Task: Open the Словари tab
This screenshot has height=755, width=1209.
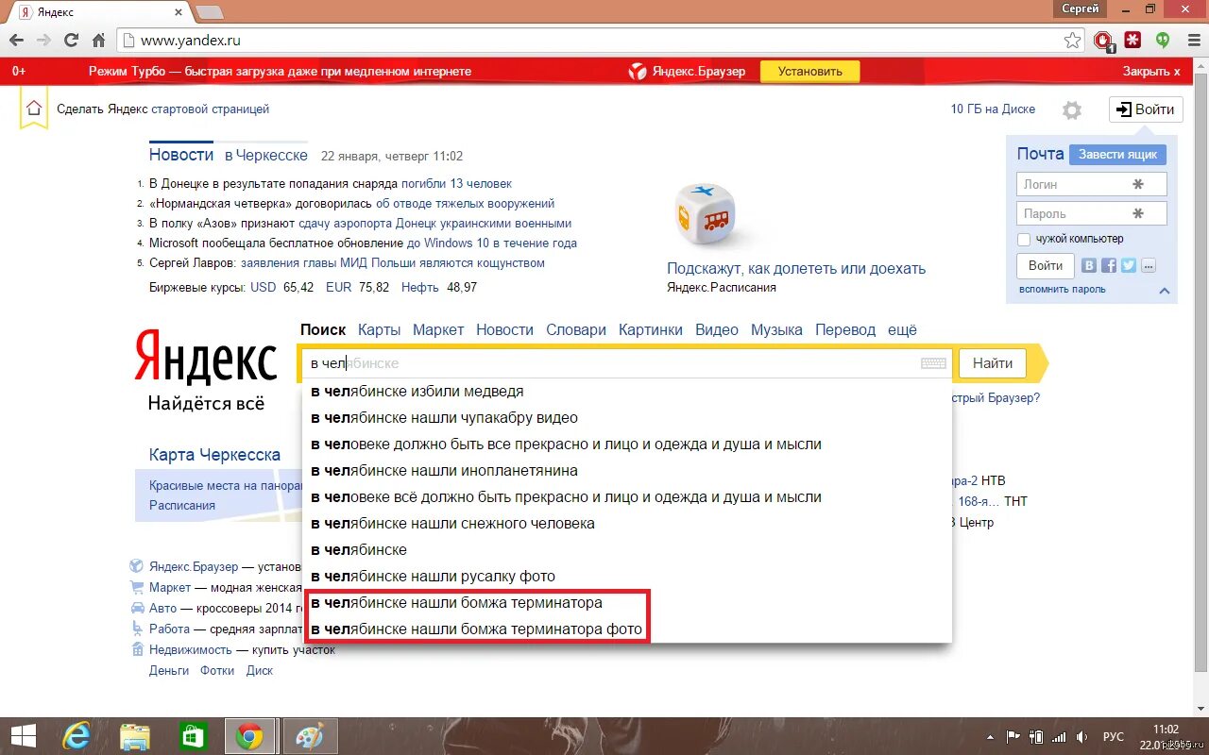Action: [x=576, y=329]
